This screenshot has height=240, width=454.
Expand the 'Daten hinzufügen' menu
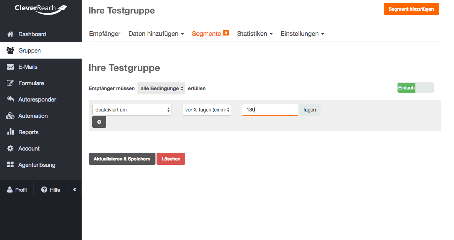pyautogui.click(x=156, y=34)
